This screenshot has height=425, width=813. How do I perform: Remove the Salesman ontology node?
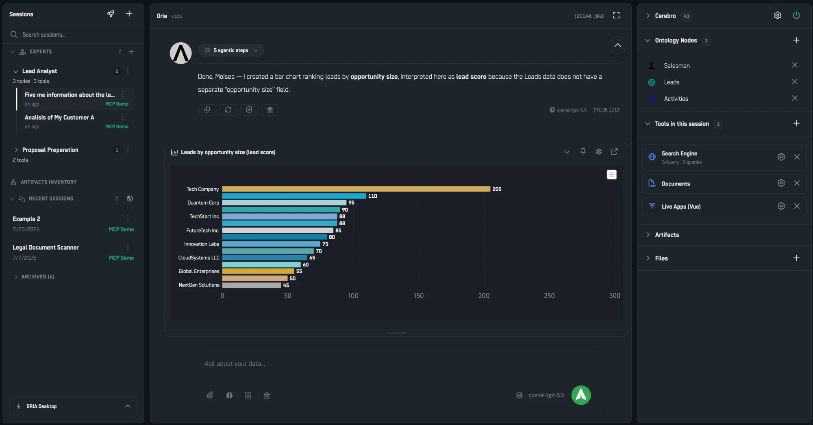point(795,65)
